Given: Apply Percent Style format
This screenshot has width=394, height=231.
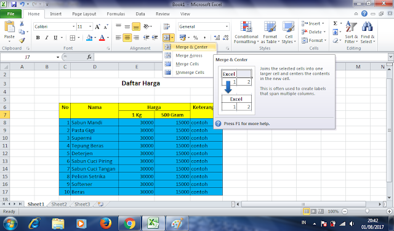Looking at the screenshot, I should (x=196, y=38).
